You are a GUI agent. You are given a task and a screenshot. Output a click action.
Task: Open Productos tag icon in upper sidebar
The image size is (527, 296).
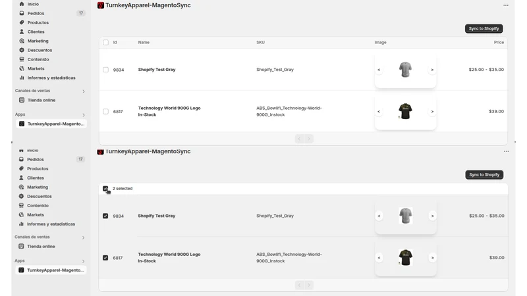(x=22, y=22)
